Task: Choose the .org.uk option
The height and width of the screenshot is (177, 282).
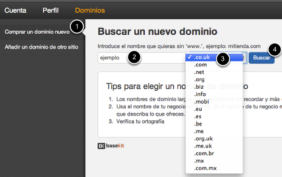Action: 214,139
